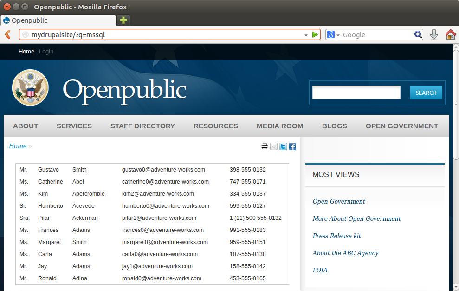
Task: Click the email envelope share icon
Action: (274, 146)
